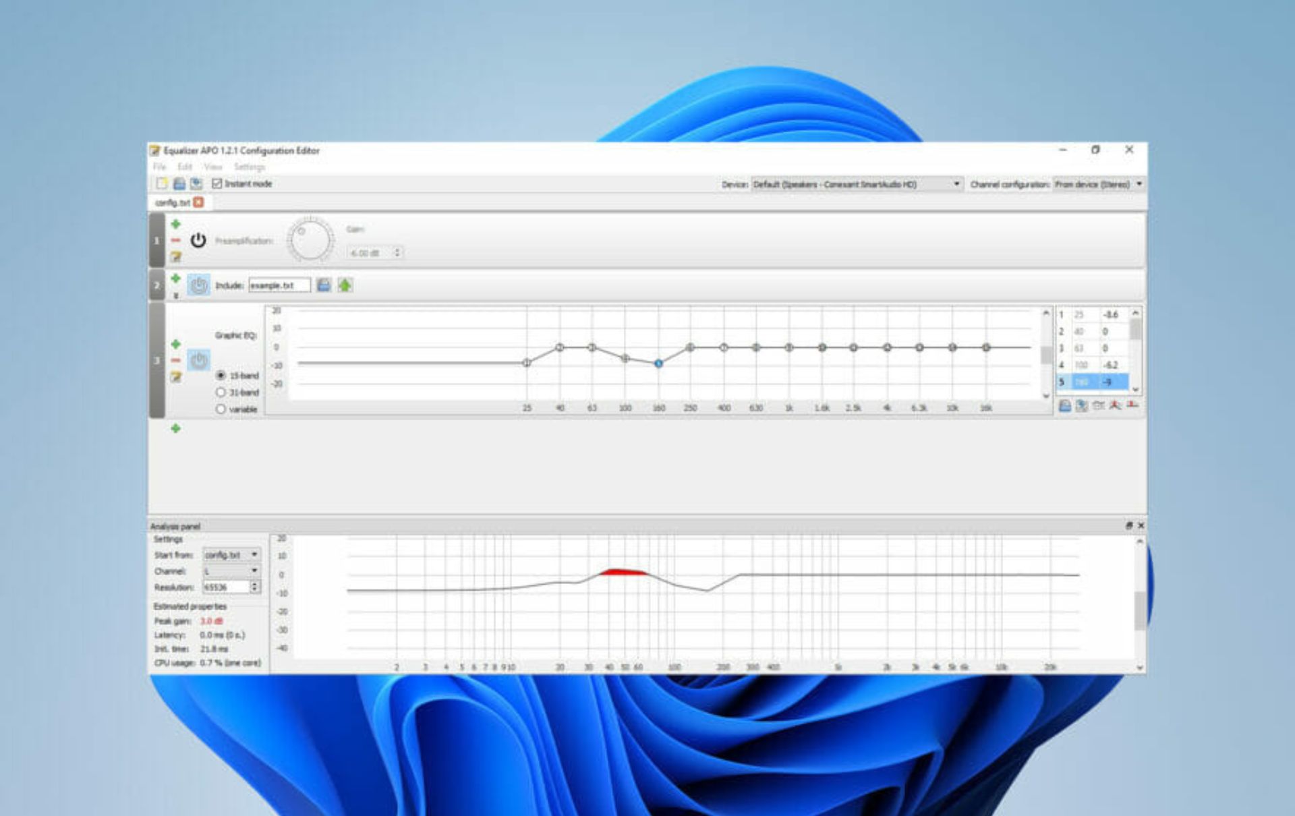Viewport: 1295px width, 816px height.
Task: Export Graphic EQ points to file
Action: coord(1082,405)
